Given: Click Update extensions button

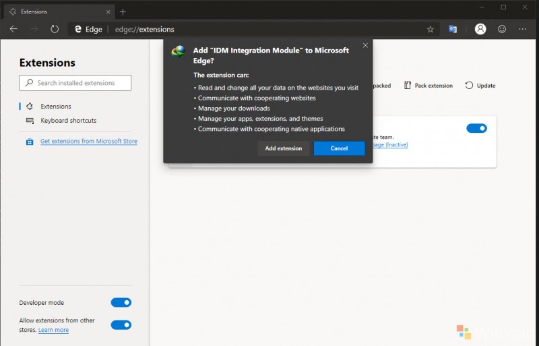Looking at the screenshot, I should [x=480, y=86].
